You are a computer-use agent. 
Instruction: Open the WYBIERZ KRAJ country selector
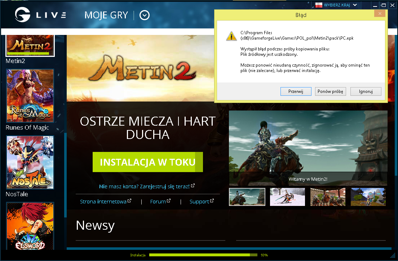click(336, 5)
